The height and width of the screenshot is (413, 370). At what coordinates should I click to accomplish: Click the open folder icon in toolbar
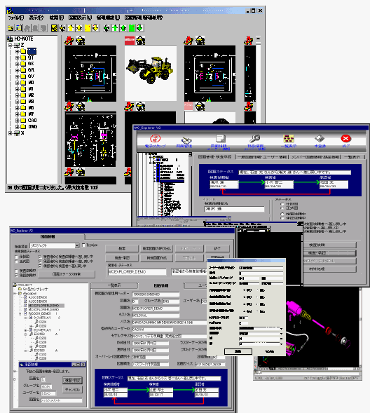(11, 27)
